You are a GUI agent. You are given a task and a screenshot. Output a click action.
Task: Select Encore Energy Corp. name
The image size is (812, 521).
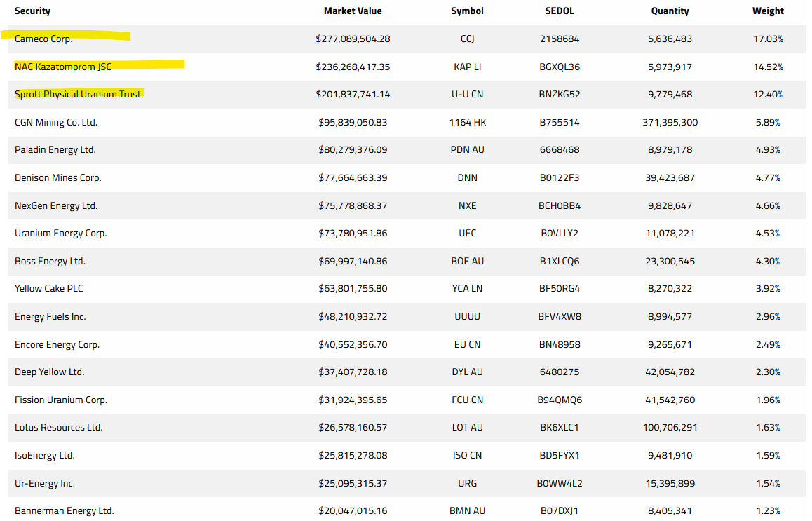point(57,344)
